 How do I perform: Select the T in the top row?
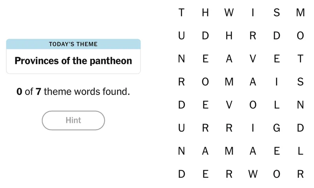coord(181,13)
